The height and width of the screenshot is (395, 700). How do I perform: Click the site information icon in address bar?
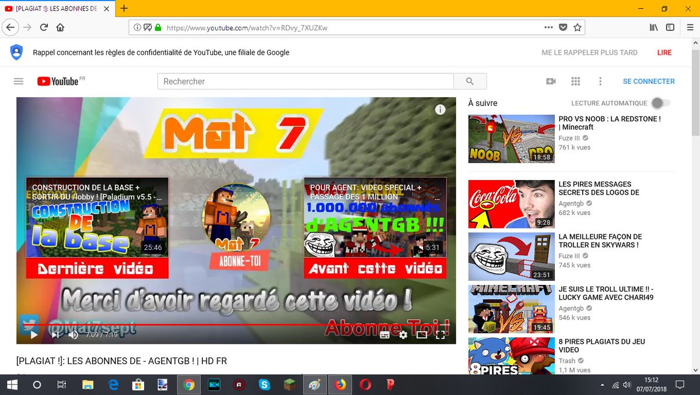coord(138,27)
